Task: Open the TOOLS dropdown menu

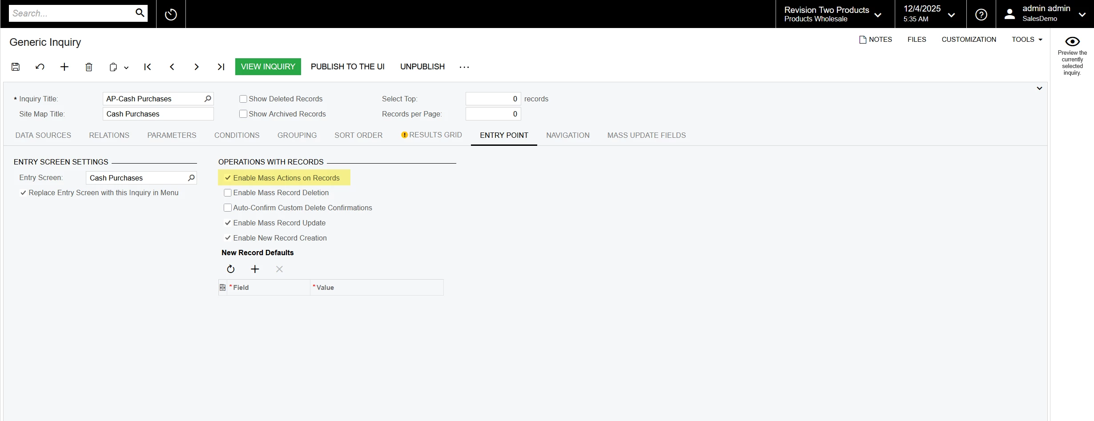Action: point(1027,40)
